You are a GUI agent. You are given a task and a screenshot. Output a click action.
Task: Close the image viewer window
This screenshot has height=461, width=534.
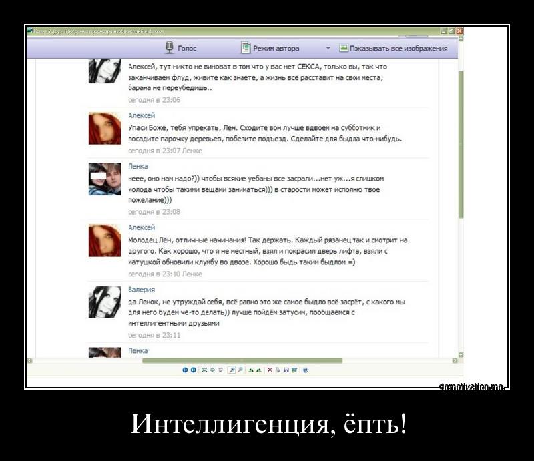[x=459, y=31]
